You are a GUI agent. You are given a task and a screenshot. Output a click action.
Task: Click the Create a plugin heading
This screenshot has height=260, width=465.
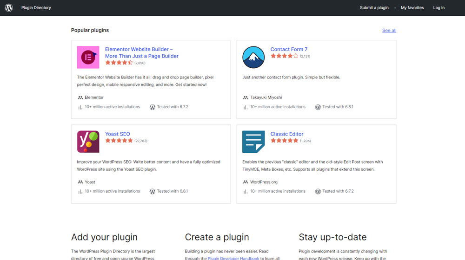point(217,237)
